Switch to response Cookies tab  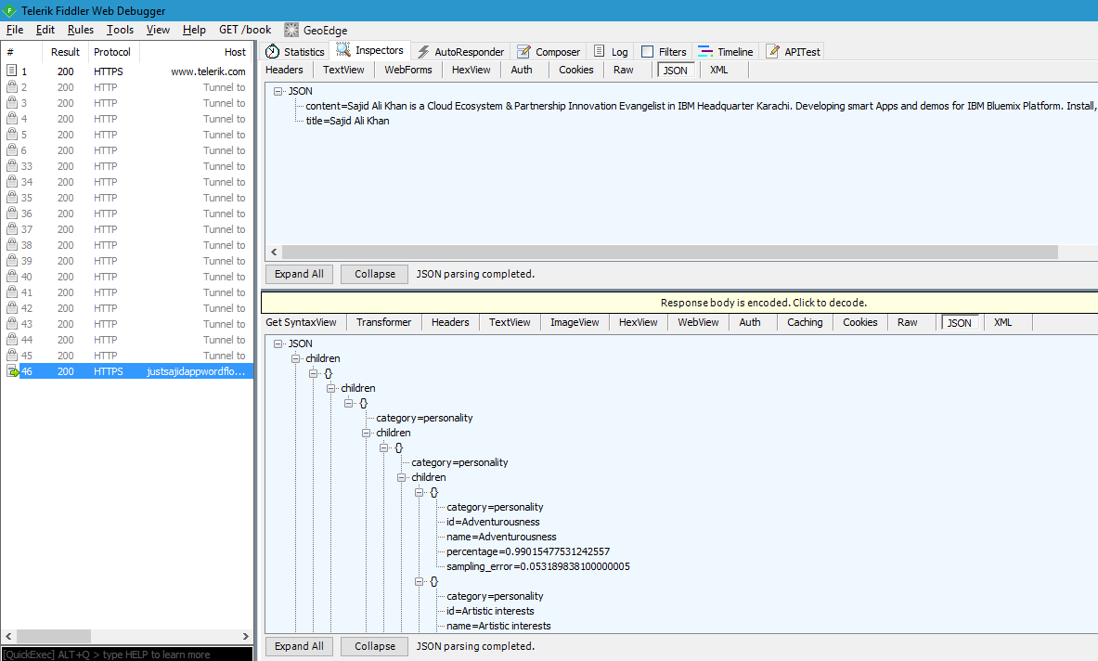point(859,322)
